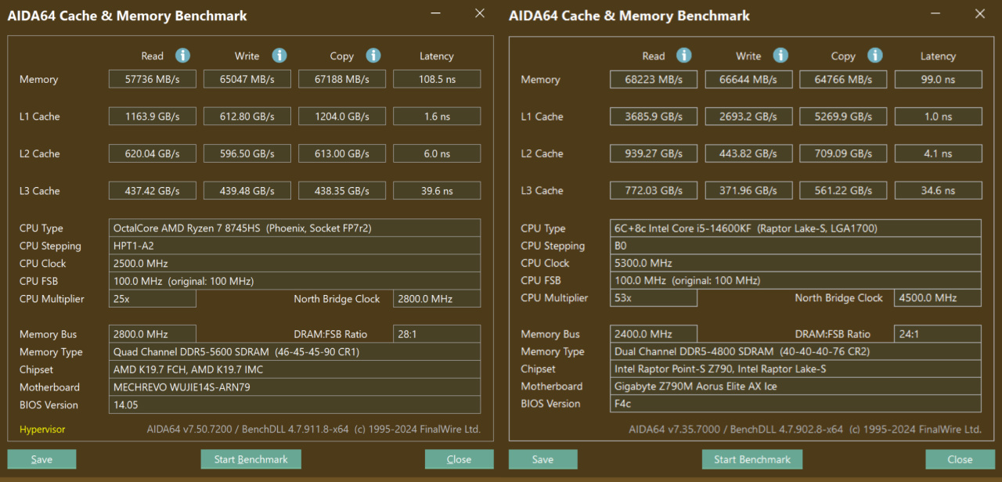Select L3 latency 34.6 ns
The image size is (1002, 482).
tap(938, 191)
